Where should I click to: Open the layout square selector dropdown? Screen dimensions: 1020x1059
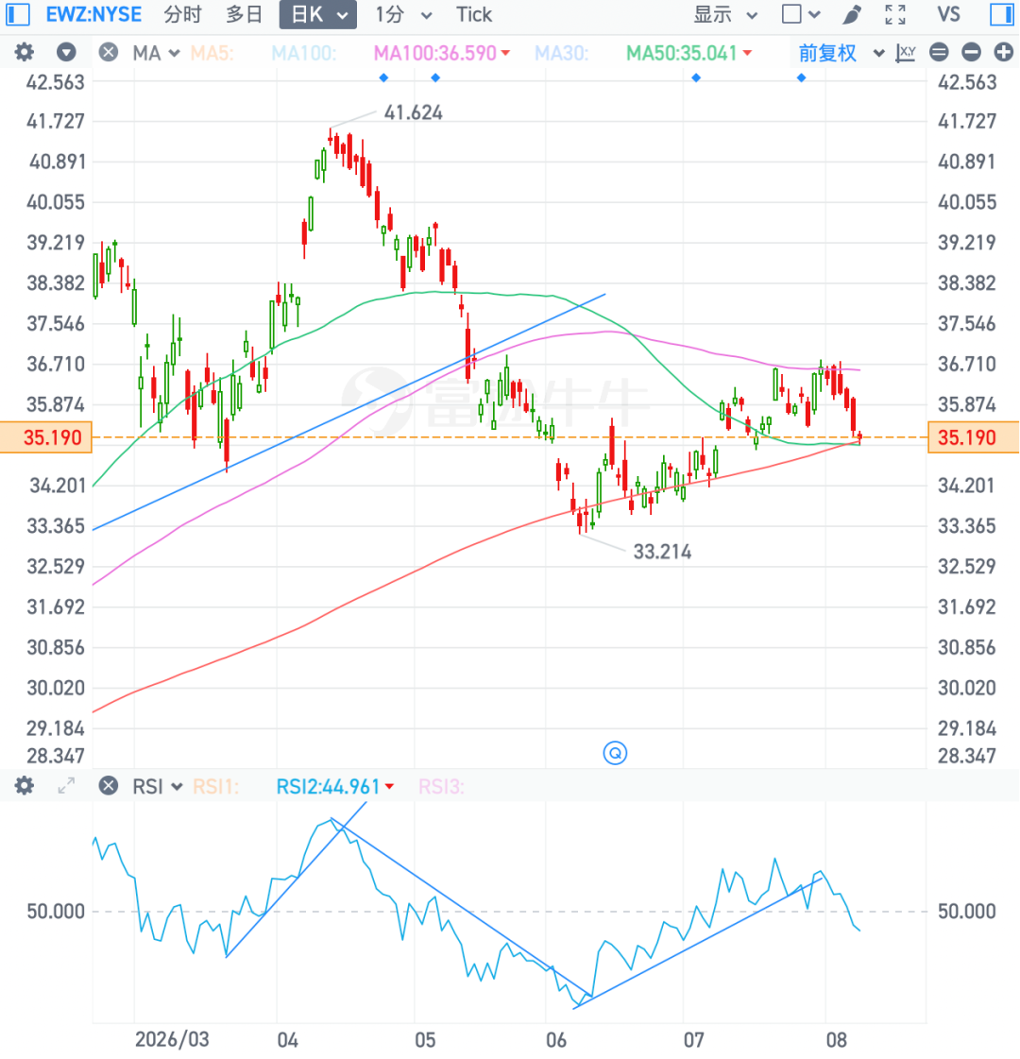point(801,14)
